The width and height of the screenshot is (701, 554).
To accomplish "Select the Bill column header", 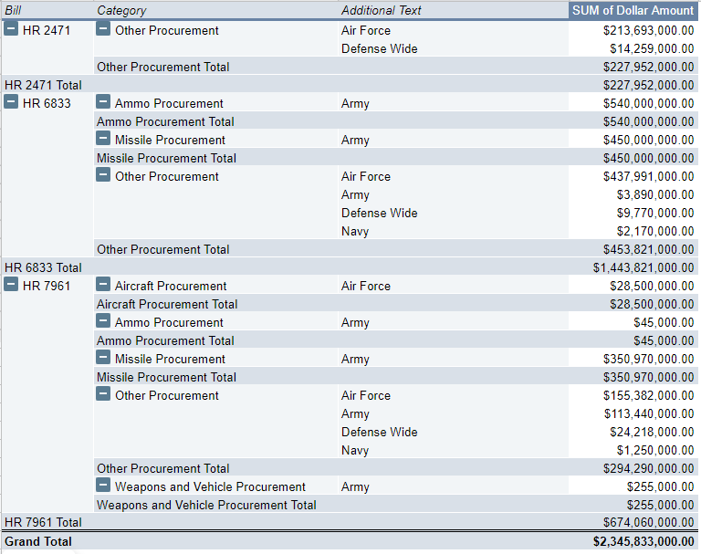I will coord(47,10).
